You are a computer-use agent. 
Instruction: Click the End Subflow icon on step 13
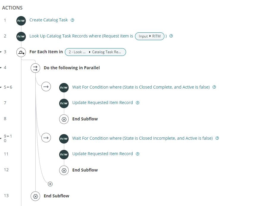click(35, 196)
